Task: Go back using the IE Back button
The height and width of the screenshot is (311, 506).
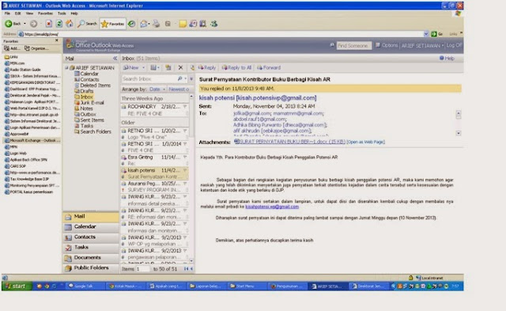Action: [13, 24]
